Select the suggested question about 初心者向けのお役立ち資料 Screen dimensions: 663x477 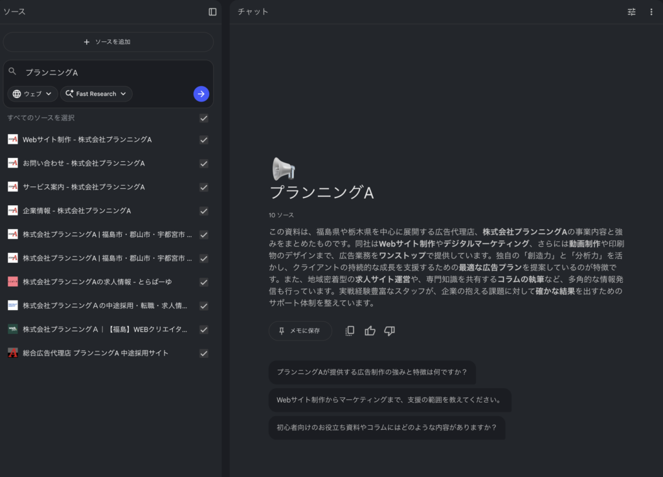(387, 428)
